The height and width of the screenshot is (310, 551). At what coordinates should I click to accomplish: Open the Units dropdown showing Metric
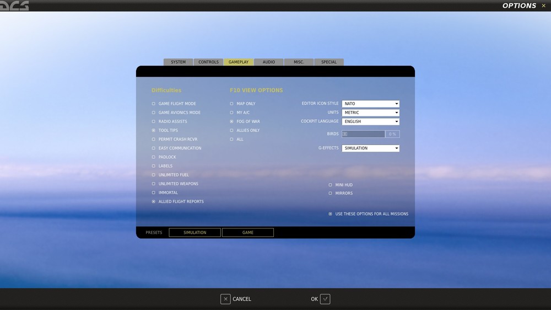point(371,113)
